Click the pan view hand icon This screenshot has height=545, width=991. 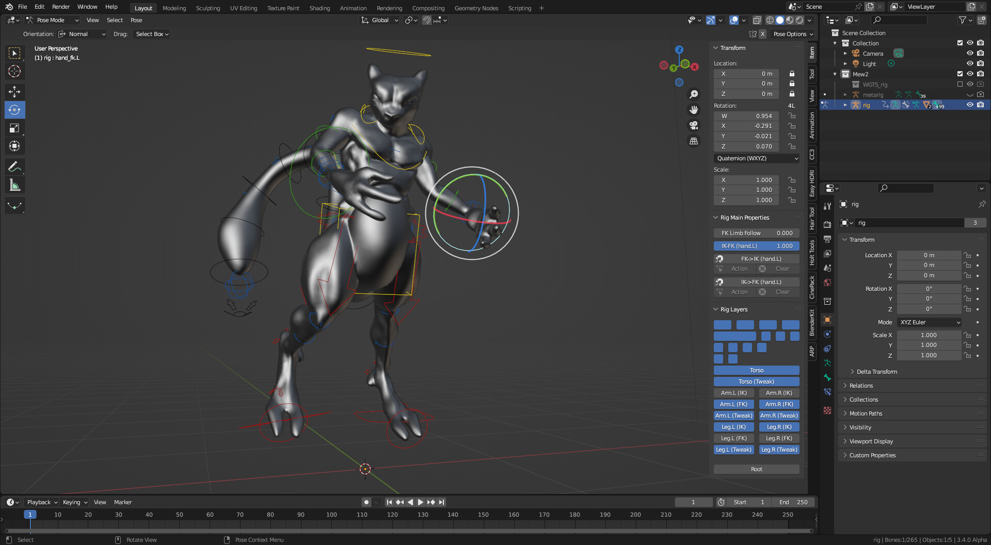pos(694,110)
